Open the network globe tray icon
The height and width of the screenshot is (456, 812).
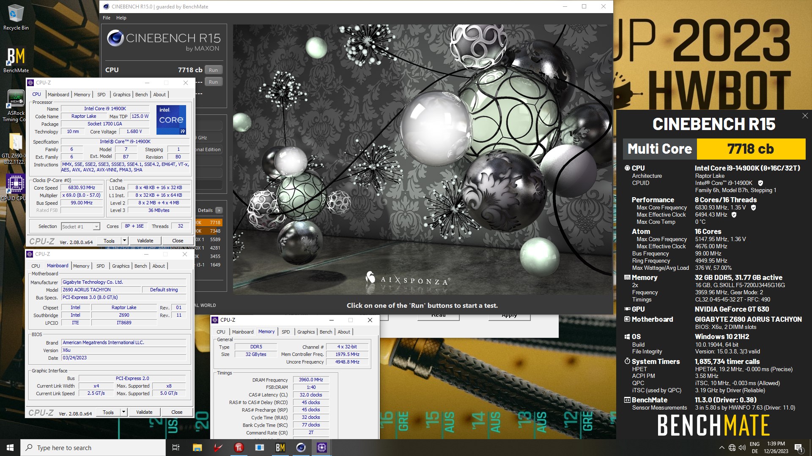[x=732, y=448]
